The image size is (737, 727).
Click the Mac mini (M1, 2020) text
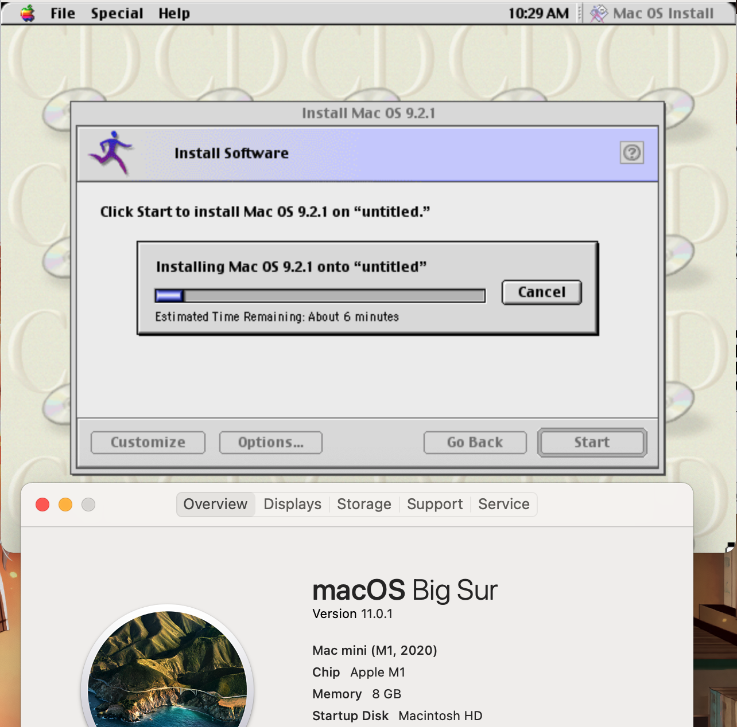(375, 650)
